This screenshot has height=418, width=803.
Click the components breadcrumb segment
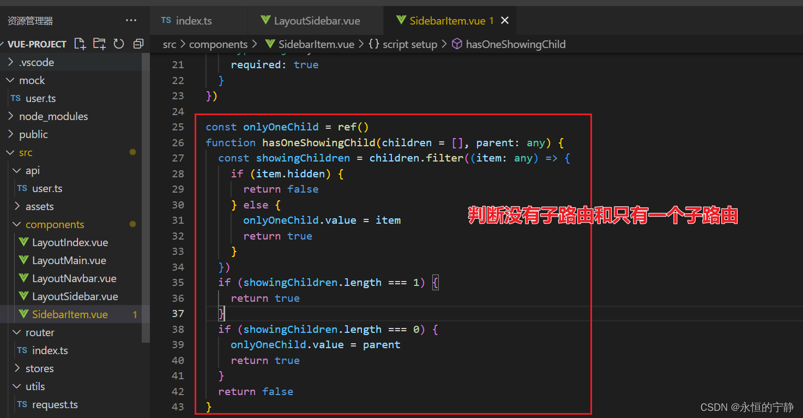218,44
